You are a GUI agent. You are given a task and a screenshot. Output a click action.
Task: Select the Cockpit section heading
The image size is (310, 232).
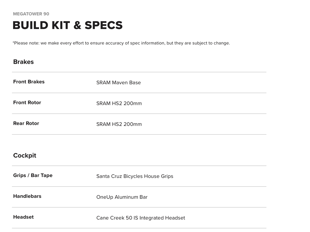[25, 156]
